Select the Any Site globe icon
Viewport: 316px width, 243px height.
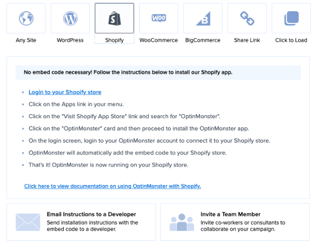tap(26, 18)
